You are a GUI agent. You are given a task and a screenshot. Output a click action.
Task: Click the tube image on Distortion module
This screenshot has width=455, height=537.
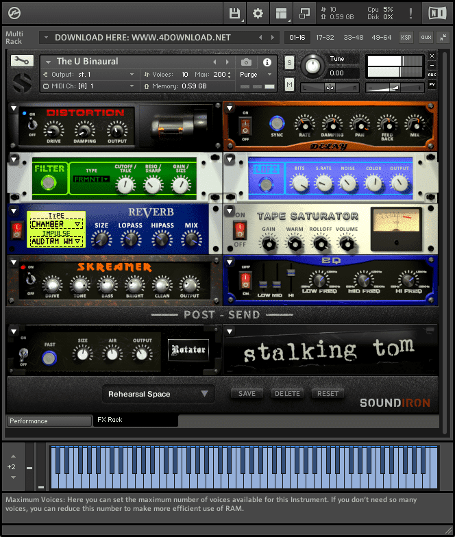coord(180,126)
